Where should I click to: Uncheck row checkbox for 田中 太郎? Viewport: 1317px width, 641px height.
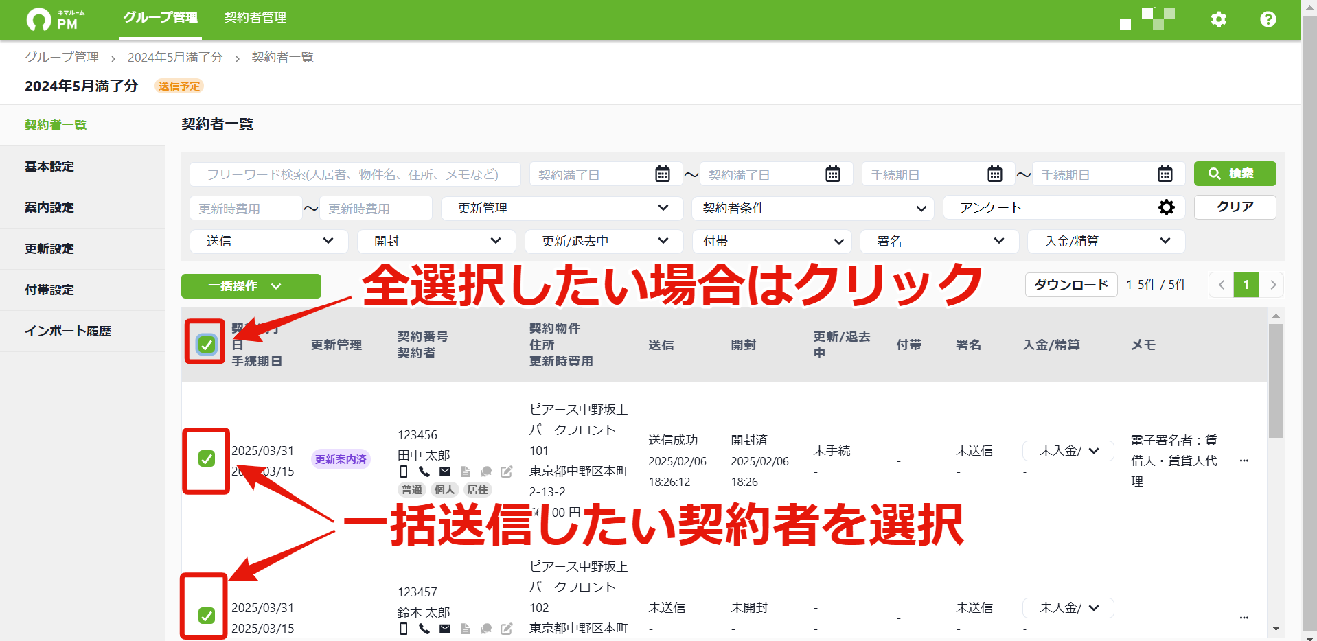207,458
